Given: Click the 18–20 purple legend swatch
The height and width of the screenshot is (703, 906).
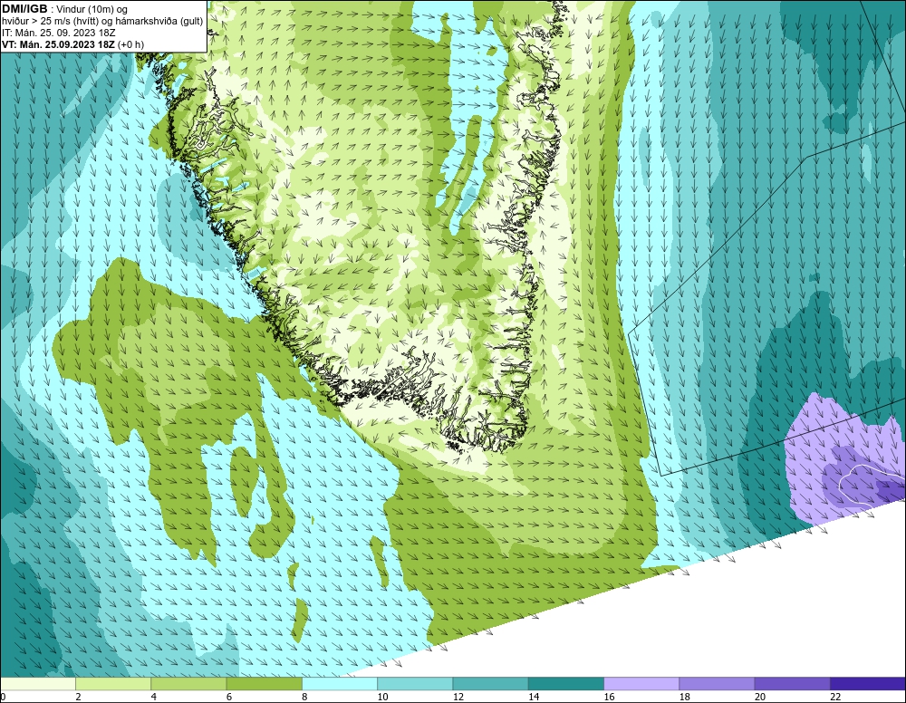Looking at the screenshot, I should [x=717, y=684].
